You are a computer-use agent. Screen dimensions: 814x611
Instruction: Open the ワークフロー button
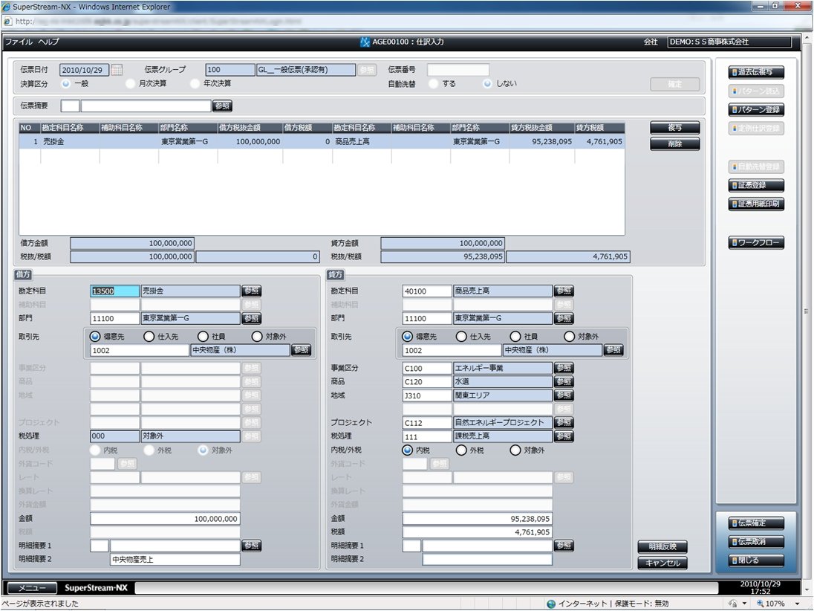click(x=756, y=242)
